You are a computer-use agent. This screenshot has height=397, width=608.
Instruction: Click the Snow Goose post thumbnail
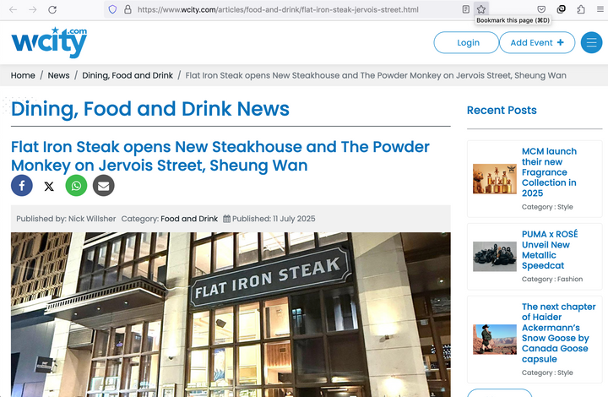494,340
